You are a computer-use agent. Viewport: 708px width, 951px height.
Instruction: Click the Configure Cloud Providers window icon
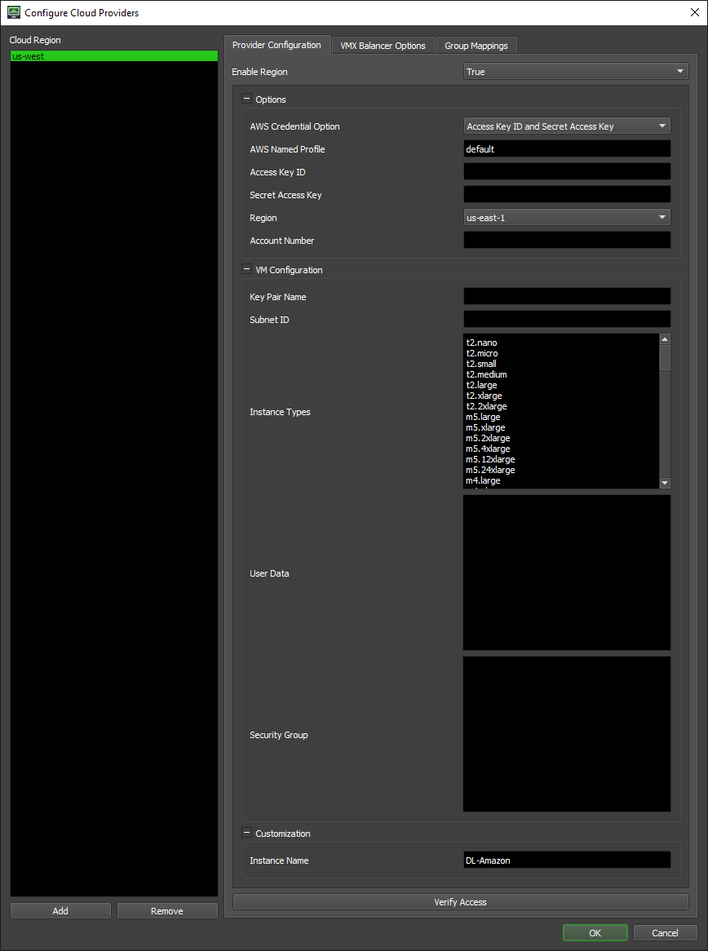click(x=13, y=12)
